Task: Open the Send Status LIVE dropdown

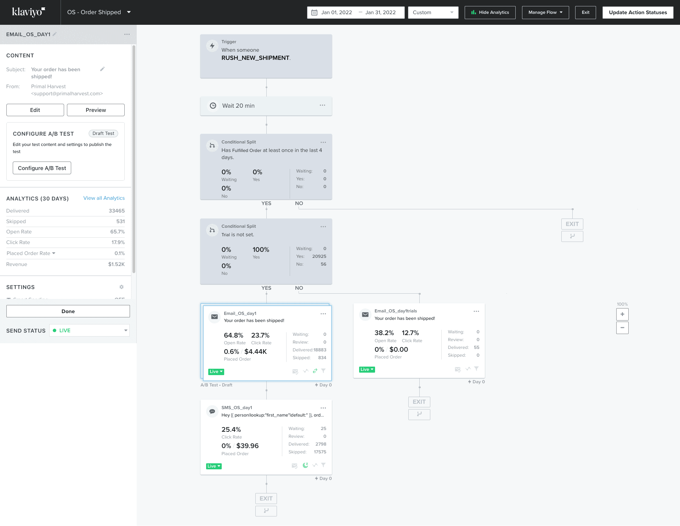Action: tap(89, 330)
